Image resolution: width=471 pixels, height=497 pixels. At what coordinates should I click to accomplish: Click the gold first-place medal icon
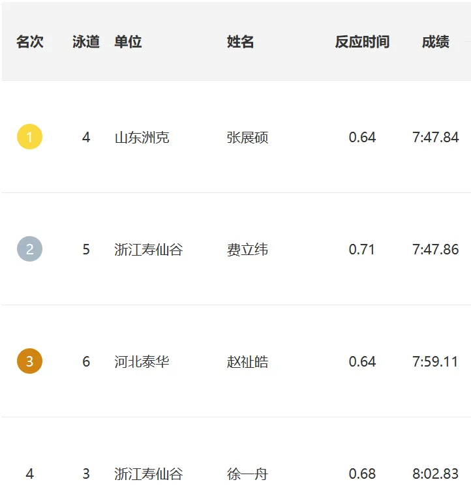pyautogui.click(x=29, y=136)
